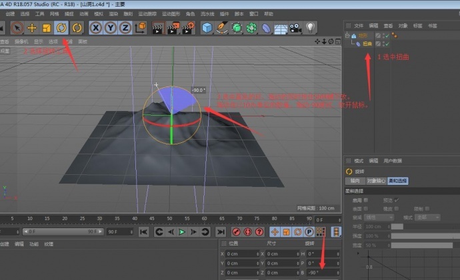The image size is (460, 280).
Task: Switch to the 对象轴心 tab
Action: 376,181
